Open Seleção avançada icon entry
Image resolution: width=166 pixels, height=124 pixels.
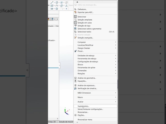[x=75, y=38]
